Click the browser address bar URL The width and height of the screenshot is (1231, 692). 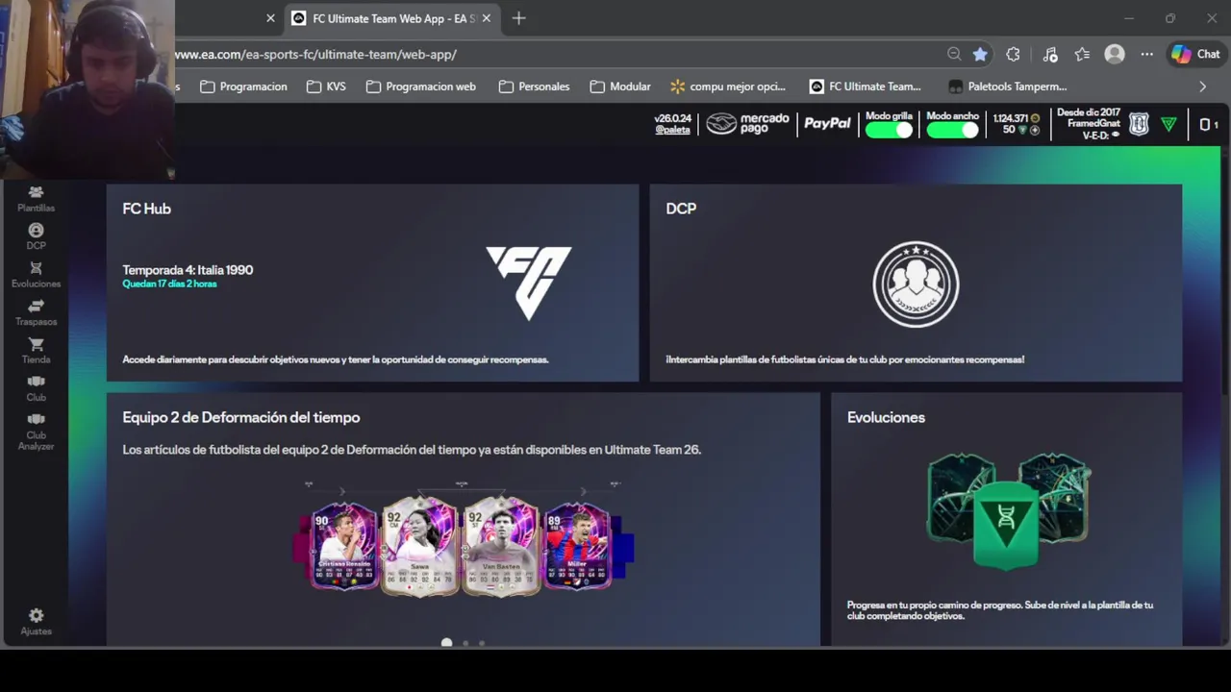[315, 55]
